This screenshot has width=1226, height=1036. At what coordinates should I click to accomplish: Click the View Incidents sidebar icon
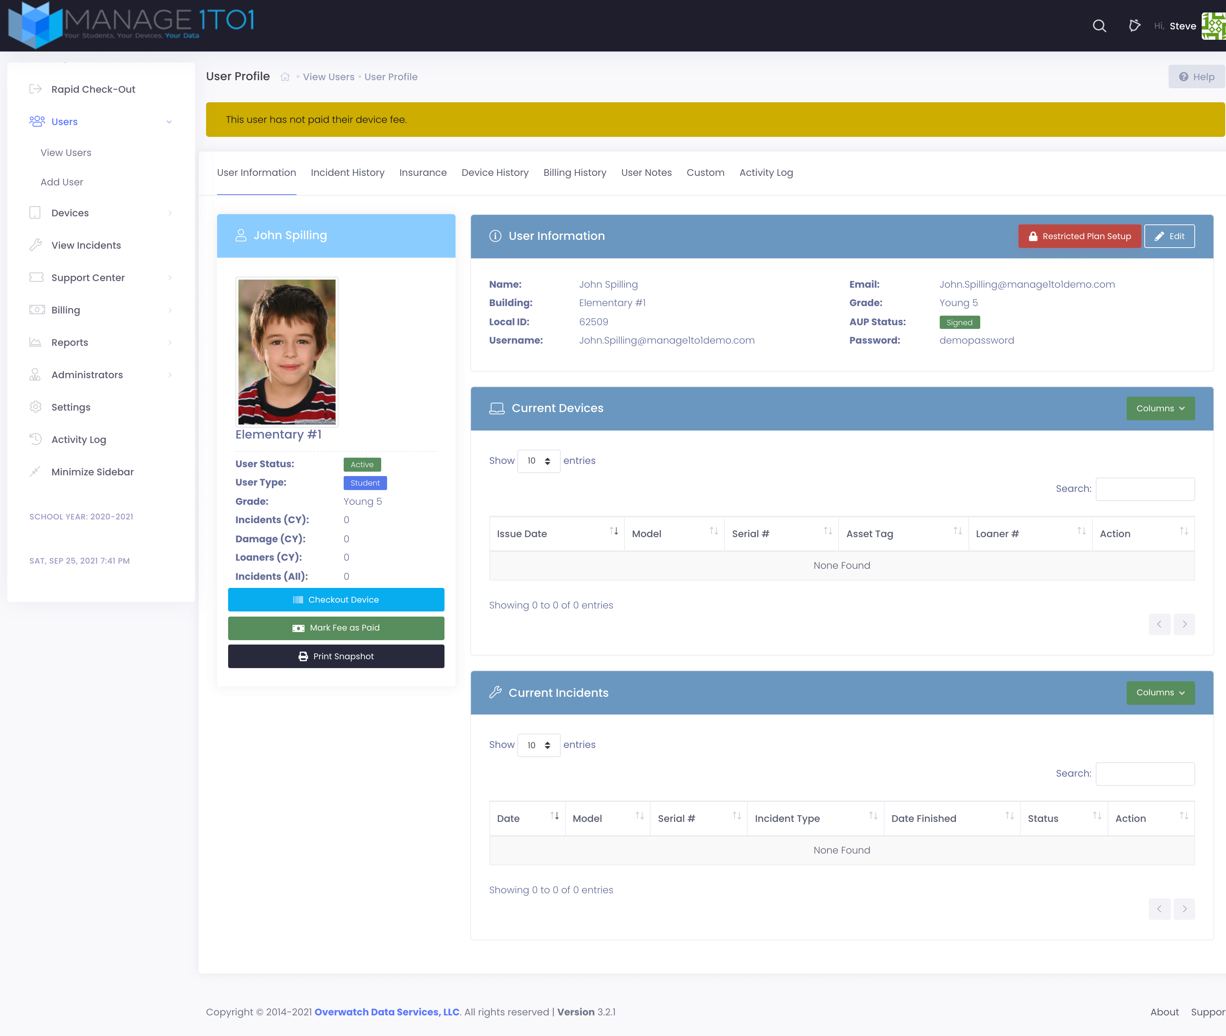point(35,245)
